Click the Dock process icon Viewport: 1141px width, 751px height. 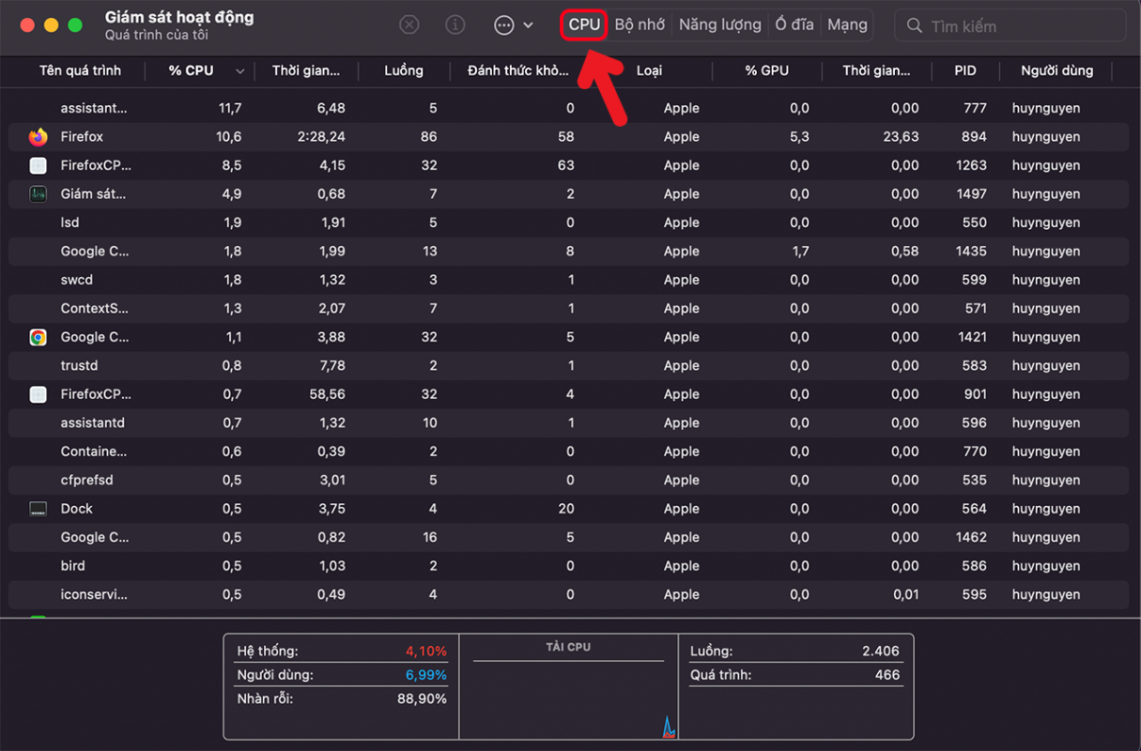tap(38, 509)
